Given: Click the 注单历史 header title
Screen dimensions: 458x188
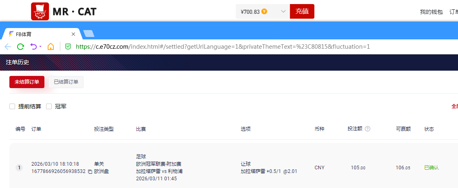Looking at the screenshot, I should coord(18,62).
